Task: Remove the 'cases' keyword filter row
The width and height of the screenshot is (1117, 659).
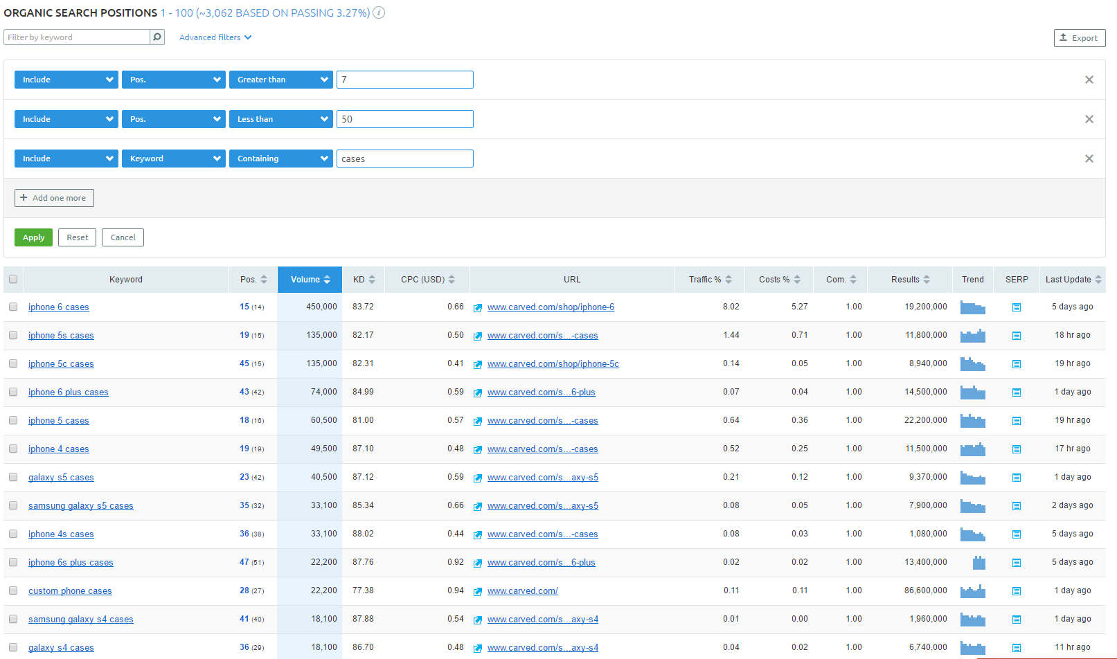Action: coord(1089,159)
